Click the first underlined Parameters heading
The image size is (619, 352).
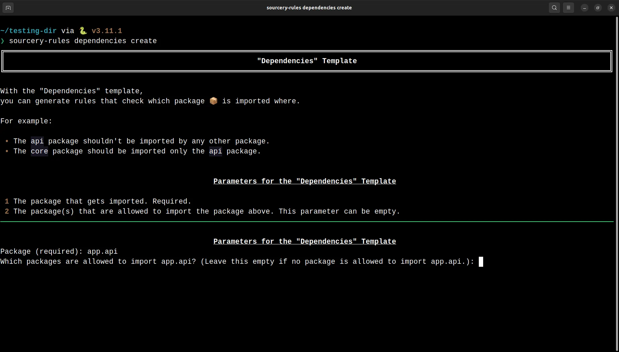(x=304, y=181)
